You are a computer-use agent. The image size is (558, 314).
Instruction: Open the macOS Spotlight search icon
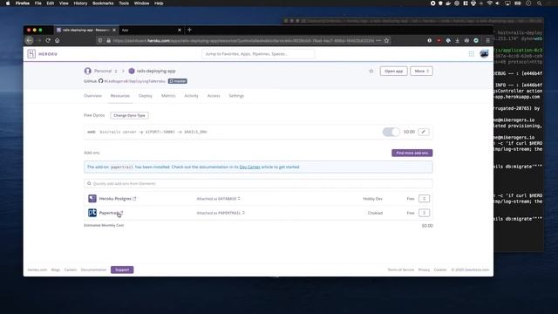click(x=539, y=3)
